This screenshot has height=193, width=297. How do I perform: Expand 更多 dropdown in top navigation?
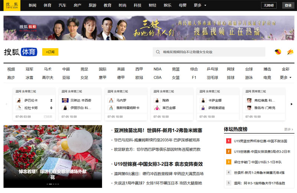pos(200,5)
